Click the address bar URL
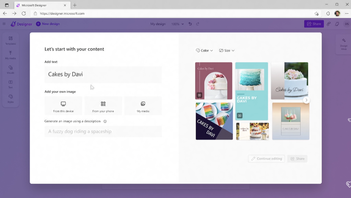 [x=62, y=13]
